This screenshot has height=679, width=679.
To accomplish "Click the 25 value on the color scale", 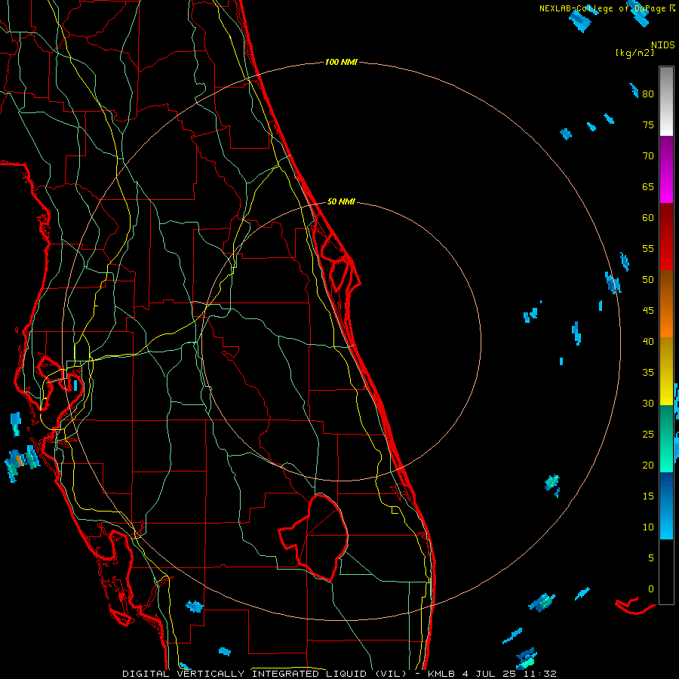I will click(648, 435).
